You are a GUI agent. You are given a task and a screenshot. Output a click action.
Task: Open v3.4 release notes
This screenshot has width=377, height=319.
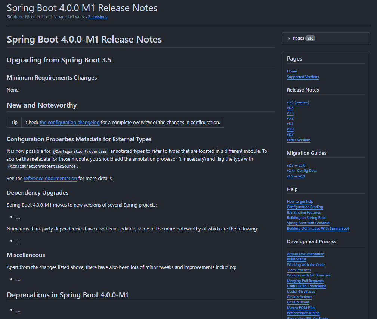pyautogui.click(x=290, y=108)
